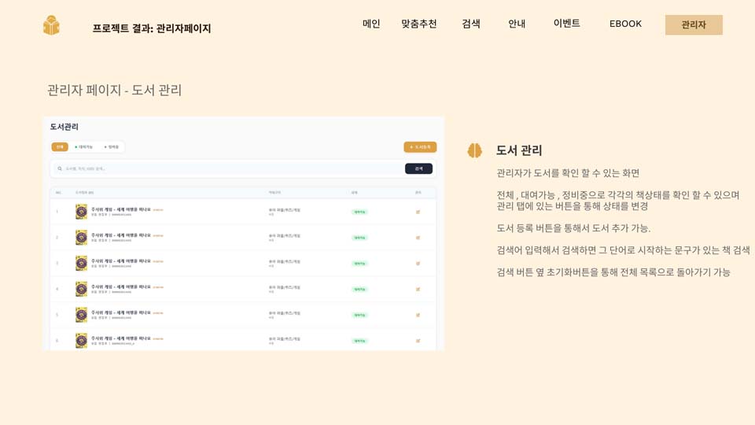Click the book cover thumbnail in row 1
The width and height of the screenshot is (755, 425).
click(81, 212)
